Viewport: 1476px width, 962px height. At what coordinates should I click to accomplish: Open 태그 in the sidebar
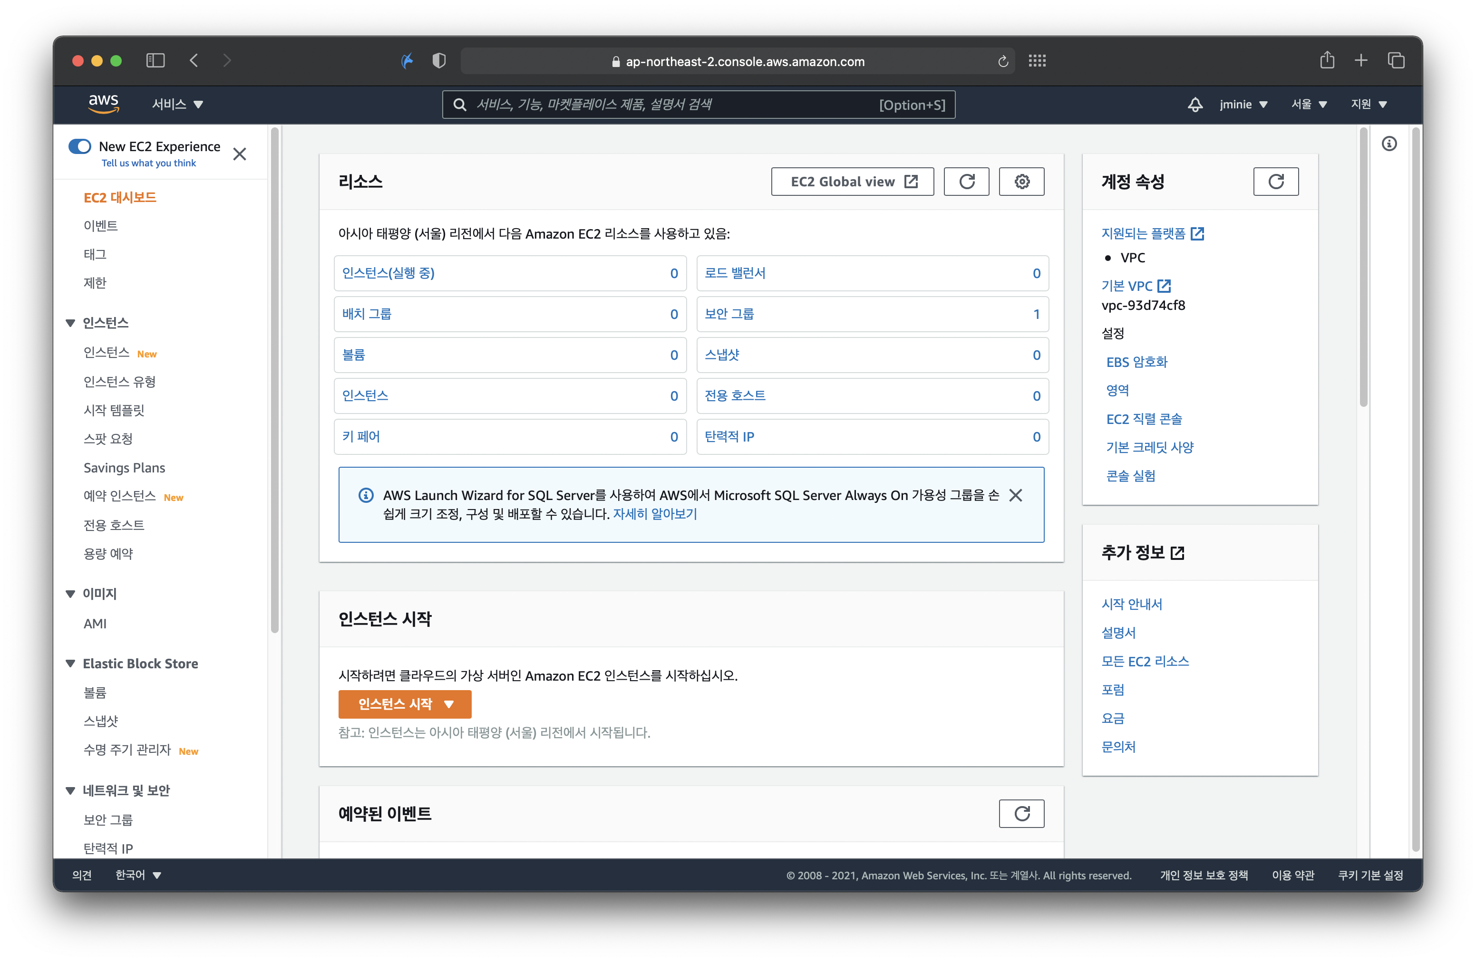click(x=95, y=254)
